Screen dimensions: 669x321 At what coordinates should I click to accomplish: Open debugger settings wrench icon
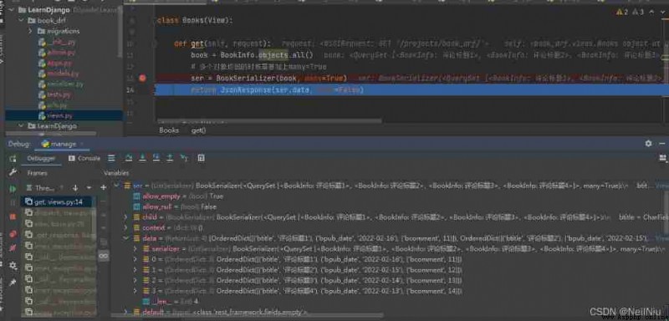point(13,172)
